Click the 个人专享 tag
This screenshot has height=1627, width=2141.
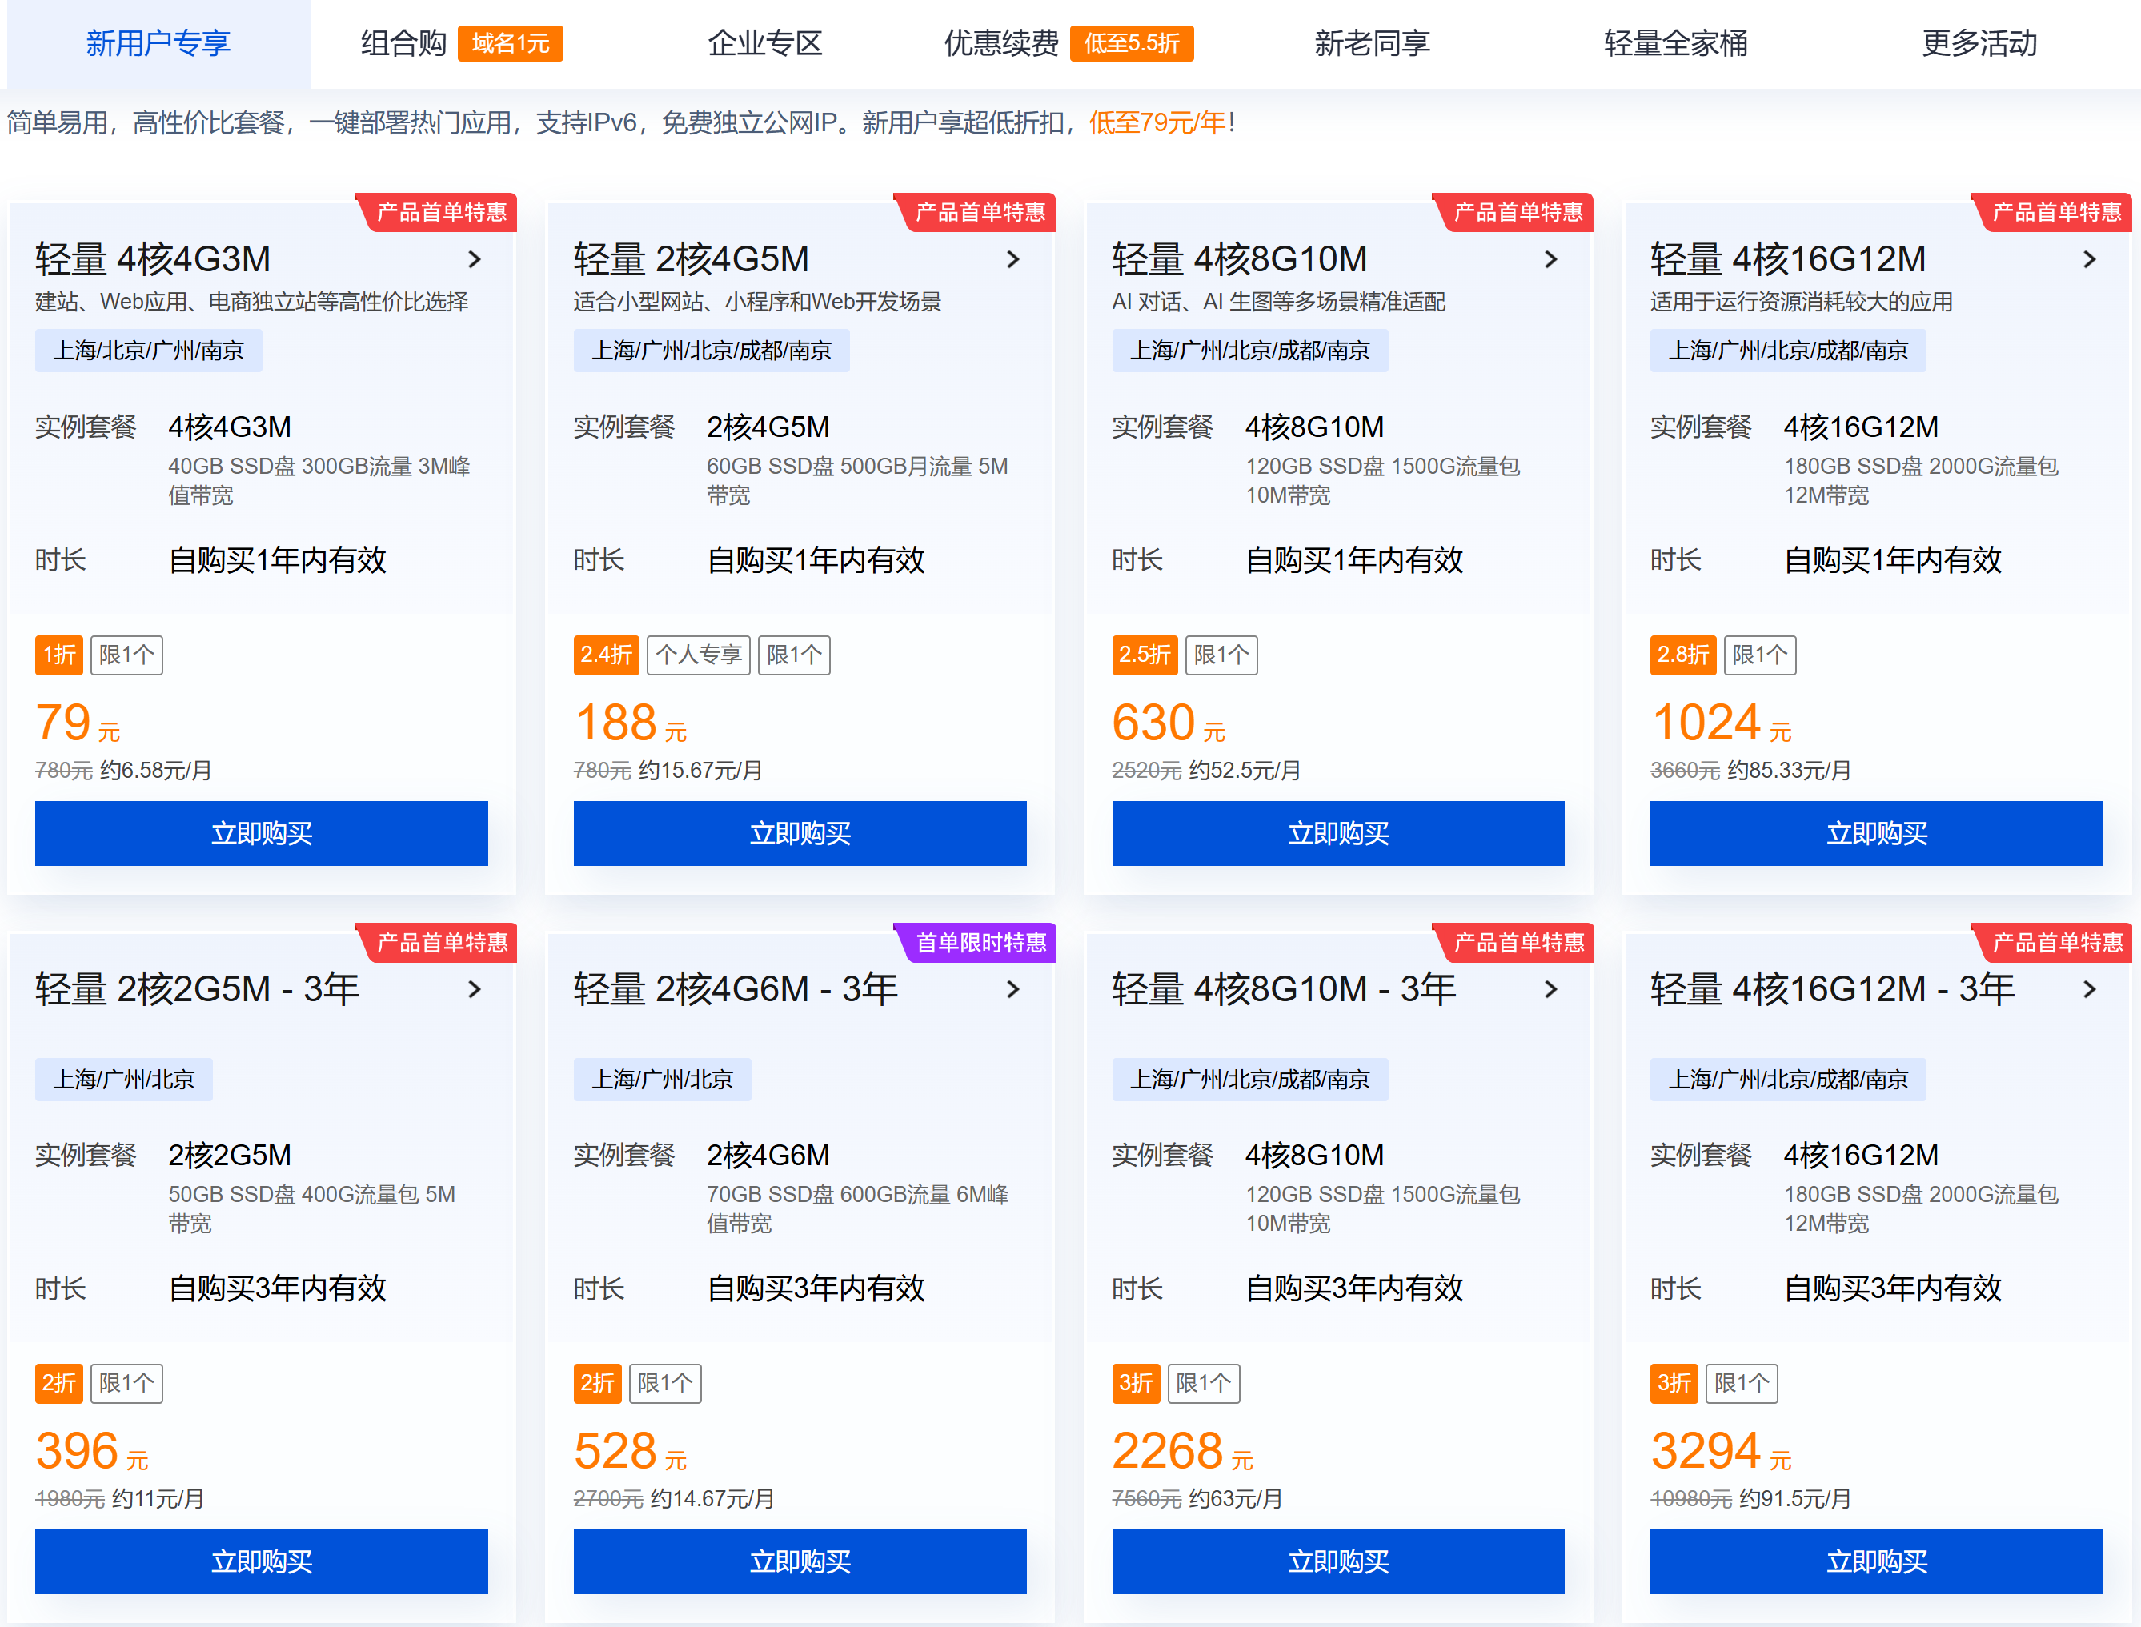point(698,655)
